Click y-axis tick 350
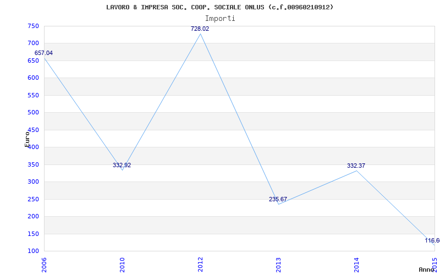440x275 pixels. pyautogui.click(x=33, y=164)
